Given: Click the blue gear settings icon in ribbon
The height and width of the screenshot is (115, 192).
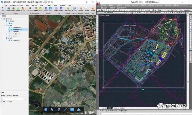Looking at the screenshot, I should [x=50, y=8].
